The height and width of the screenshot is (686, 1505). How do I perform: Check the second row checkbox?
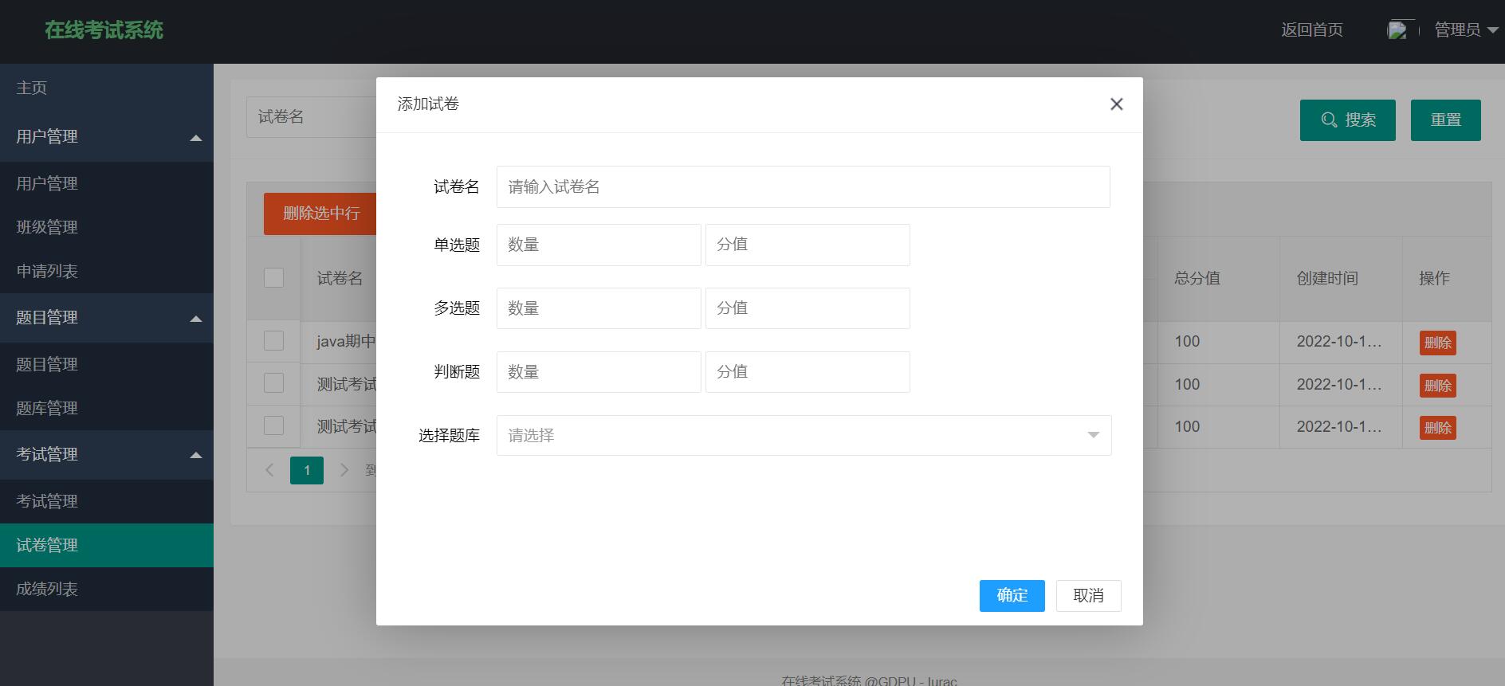[273, 383]
